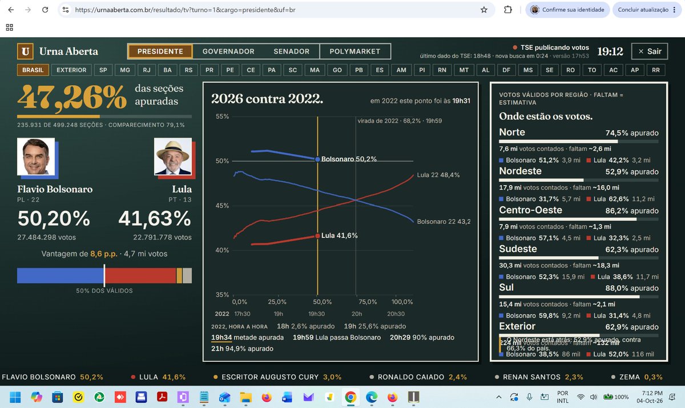Filter results by PE state
Image resolution: width=685 pixels, height=408 pixels.
click(229, 70)
